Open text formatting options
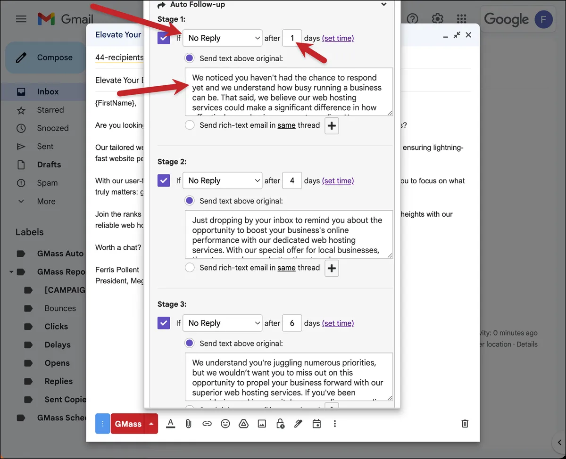 click(171, 424)
